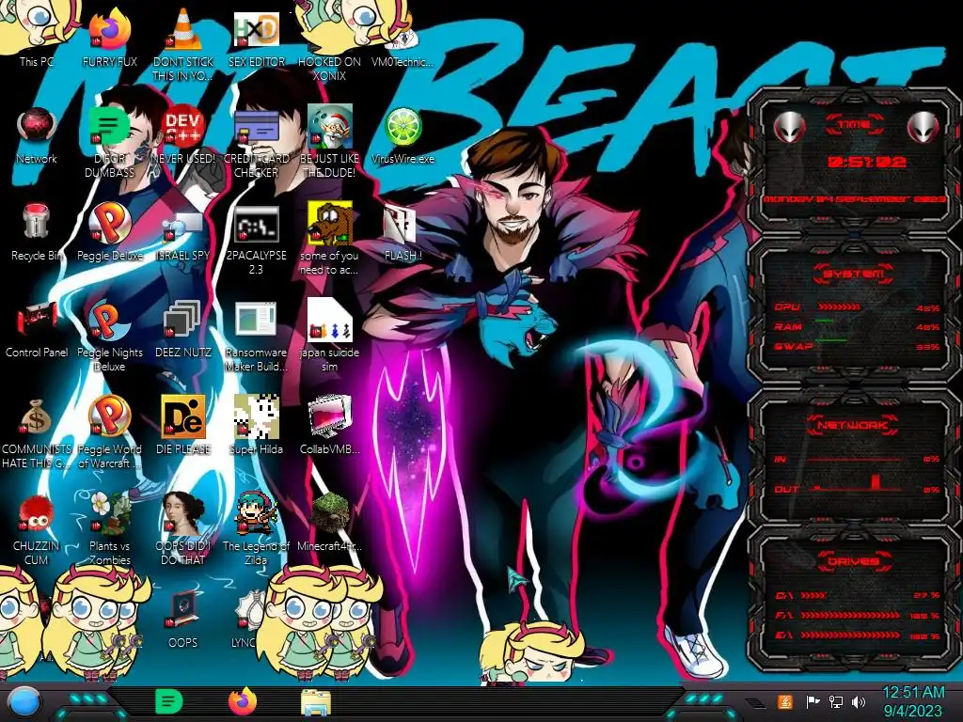Viewport: 963px width, 722px height.
Task: Open the Network desktop icon
Action: click(37, 135)
